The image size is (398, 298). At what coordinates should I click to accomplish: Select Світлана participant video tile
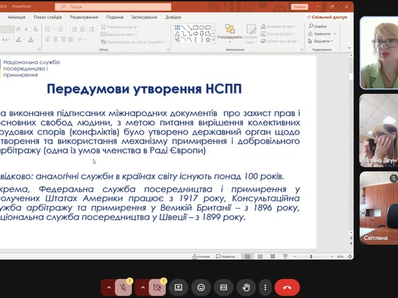(x=379, y=208)
